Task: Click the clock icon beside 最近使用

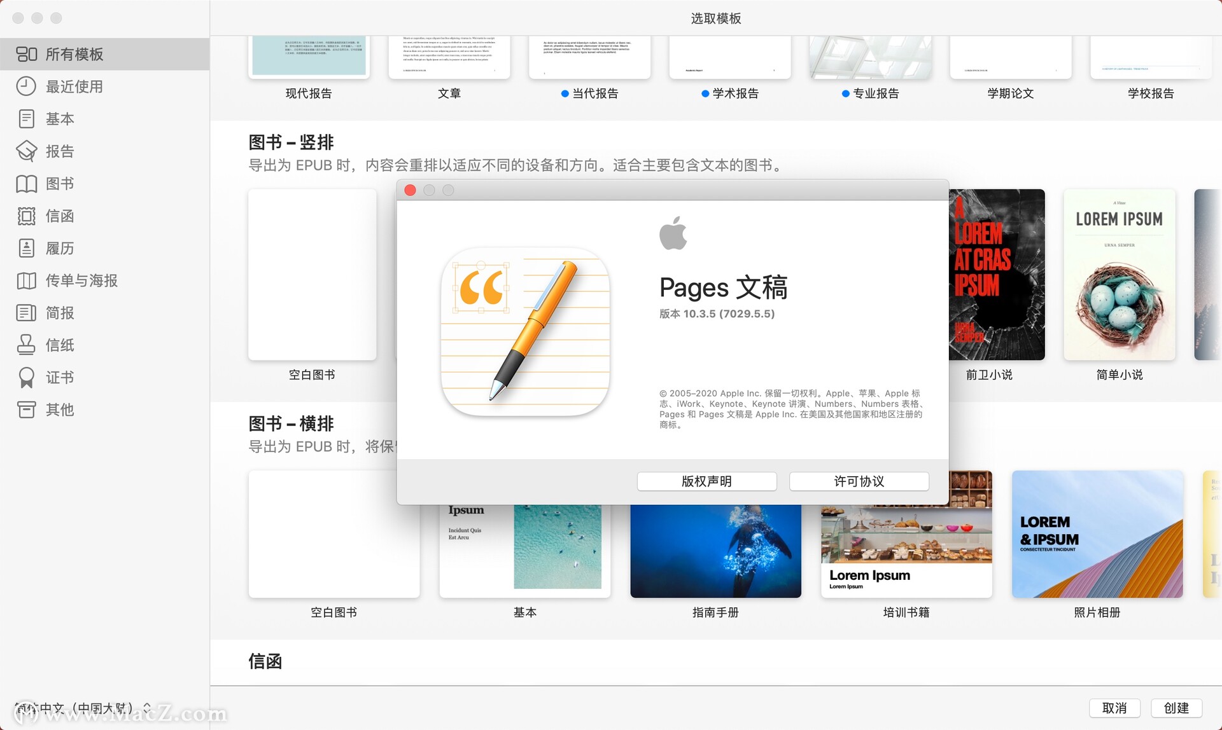Action: point(26,86)
